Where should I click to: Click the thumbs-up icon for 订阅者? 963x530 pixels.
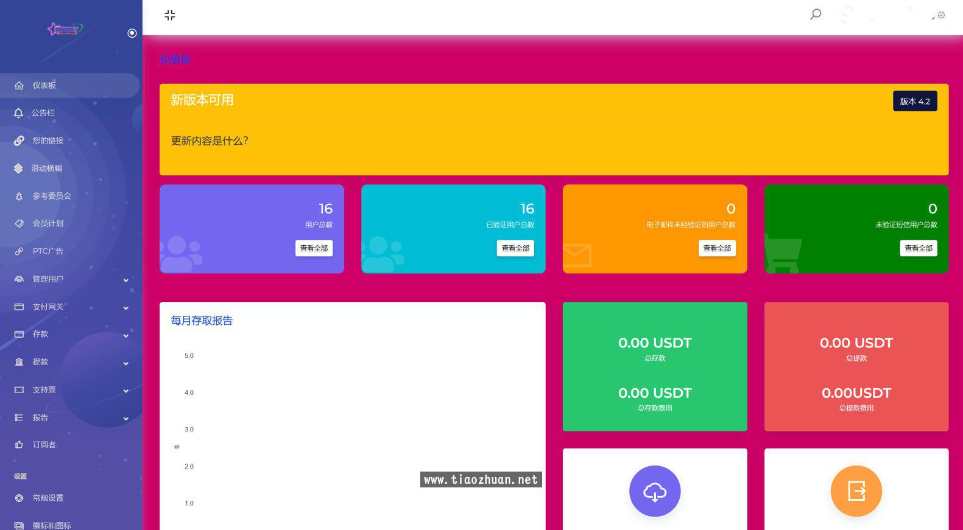coord(19,445)
